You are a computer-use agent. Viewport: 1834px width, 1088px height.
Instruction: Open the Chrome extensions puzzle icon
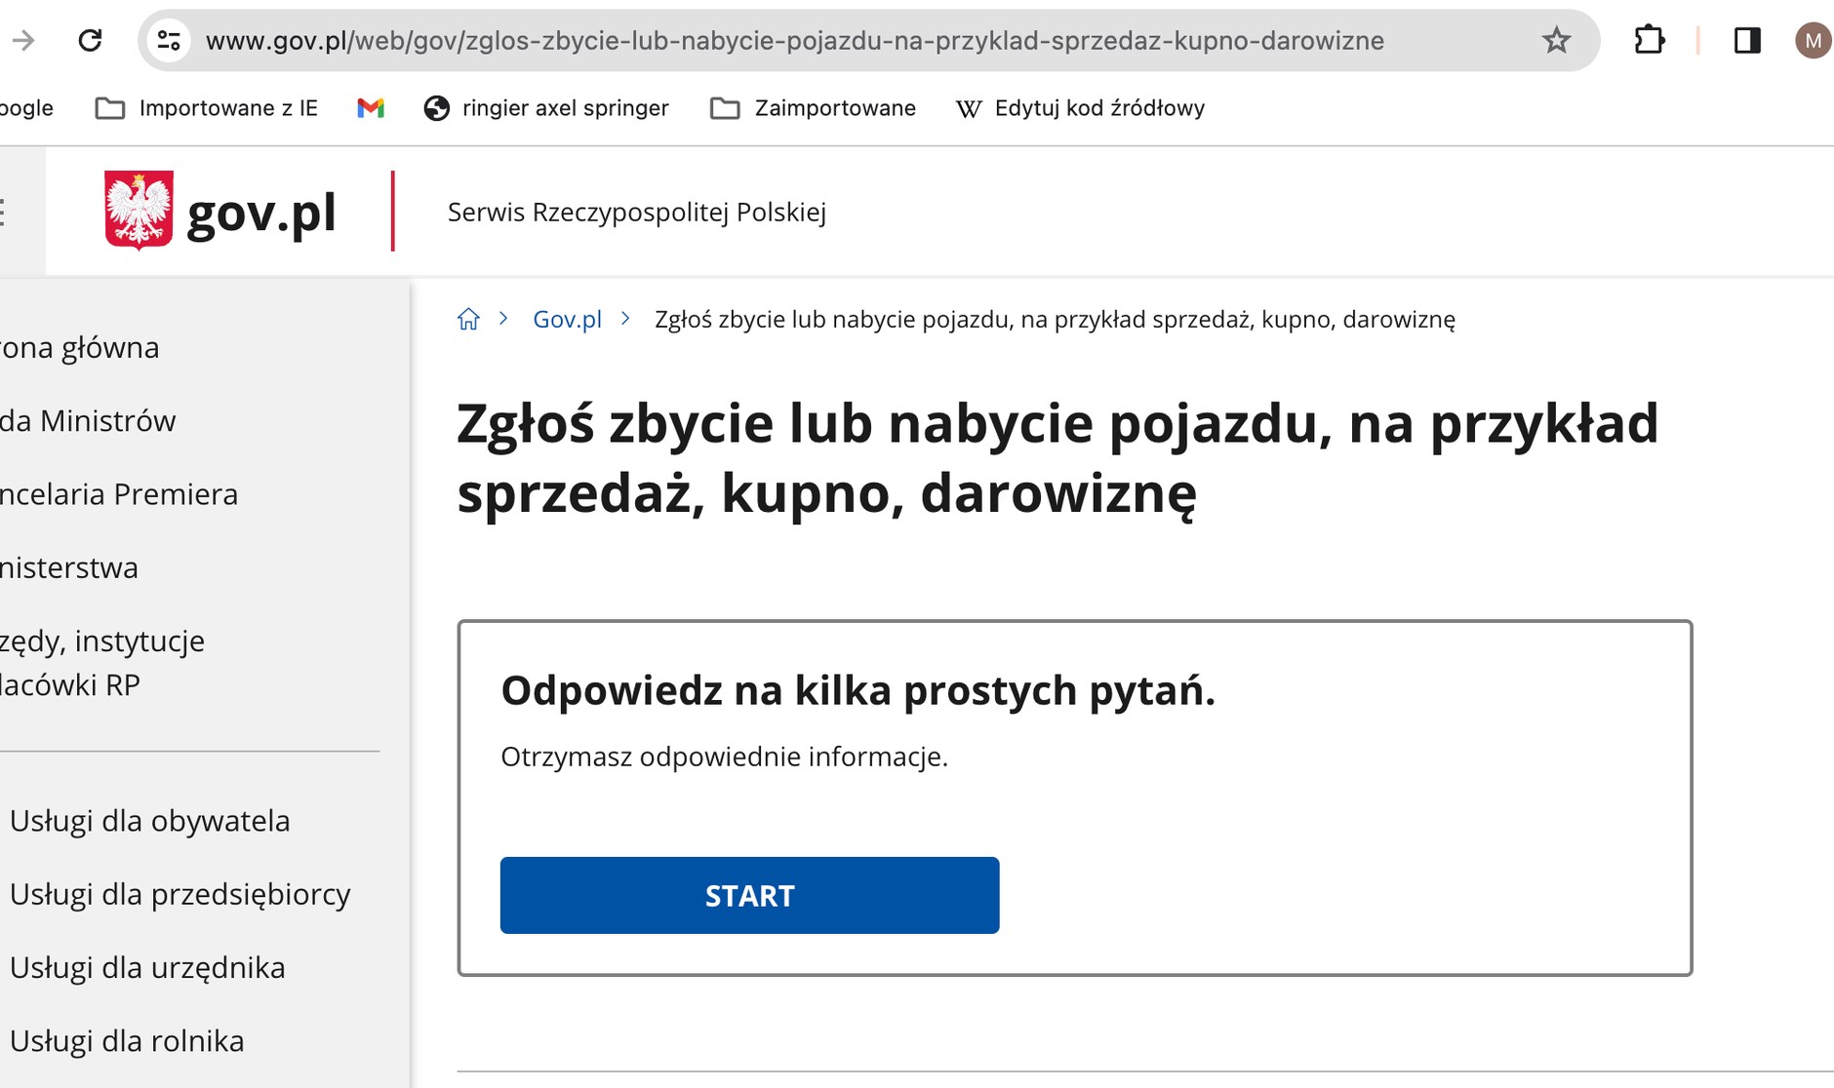(1651, 40)
